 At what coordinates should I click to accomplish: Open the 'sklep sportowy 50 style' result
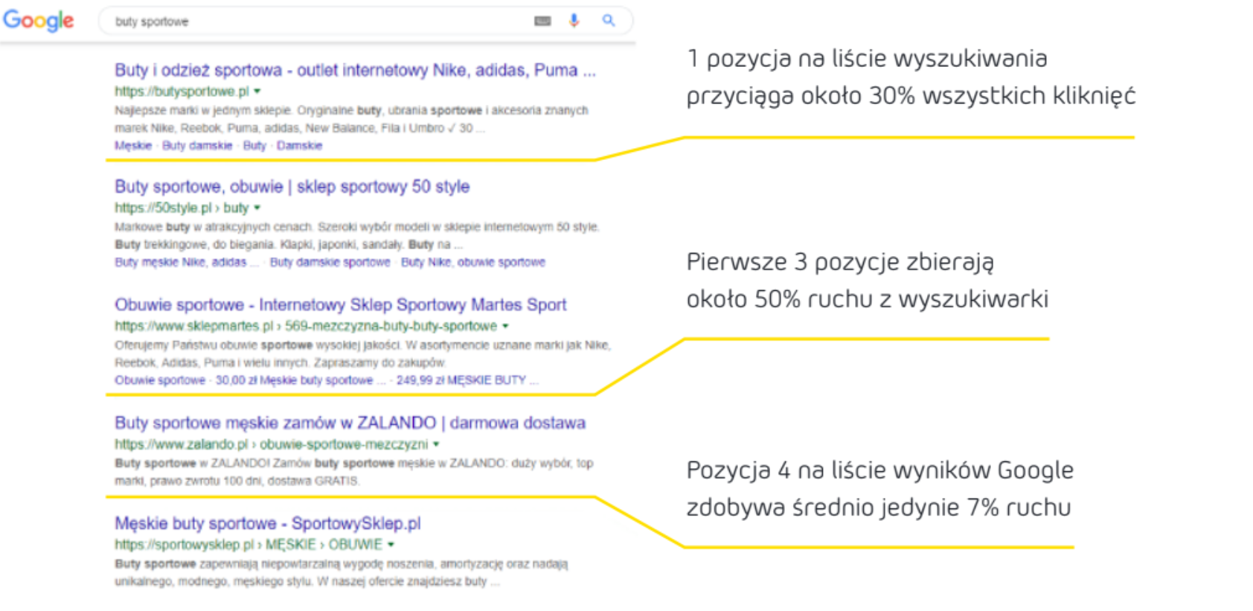292,187
